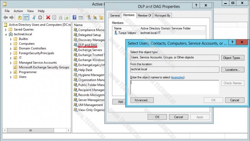Click the Back arrow in toolbar
The height and width of the screenshot is (141, 250).
[6, 17]
